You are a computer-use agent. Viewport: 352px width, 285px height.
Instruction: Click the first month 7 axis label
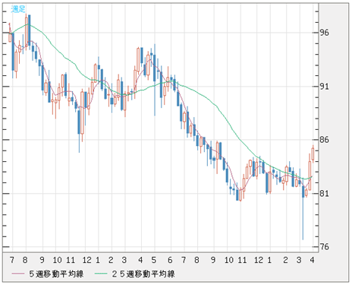pyautogui.click(x=11, y=260)
